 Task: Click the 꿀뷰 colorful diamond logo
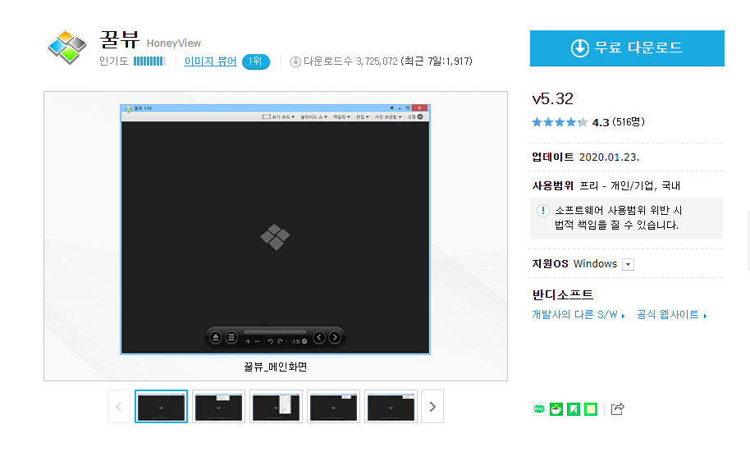[x=67, y=47]
